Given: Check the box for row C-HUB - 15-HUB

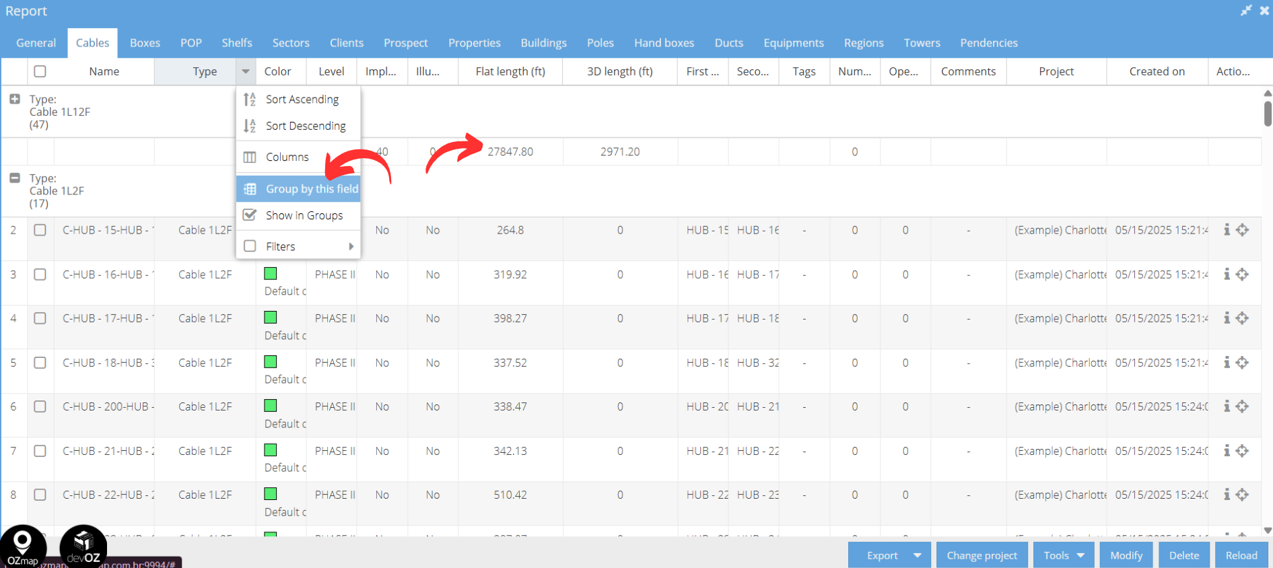Looking at the screenshot, I should (40, 230).
